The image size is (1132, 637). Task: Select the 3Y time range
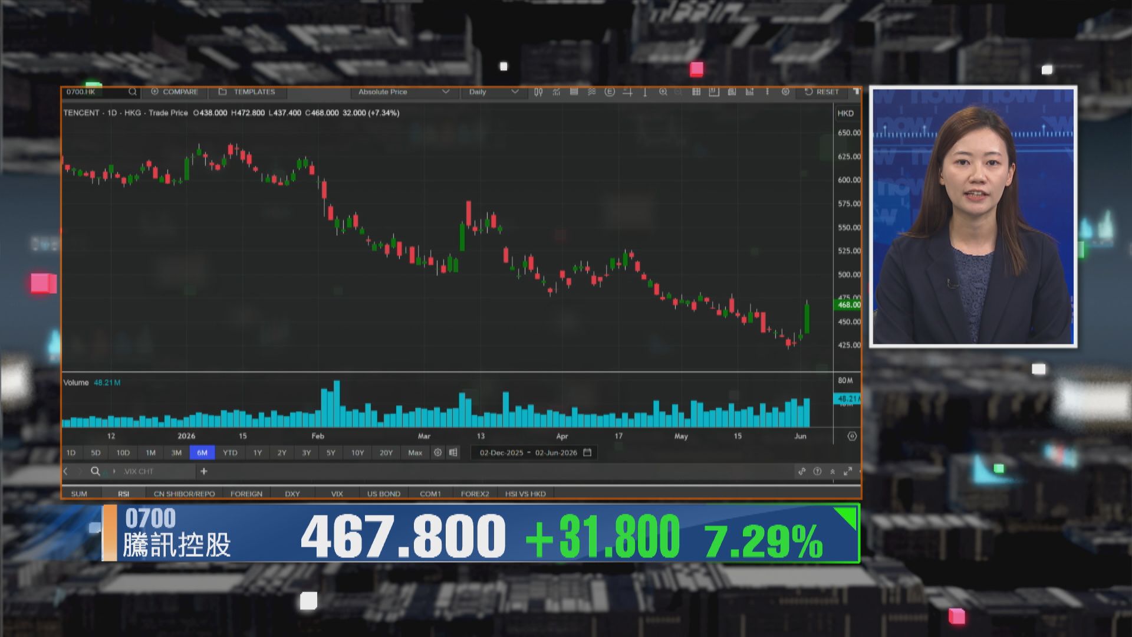[307, 452]
